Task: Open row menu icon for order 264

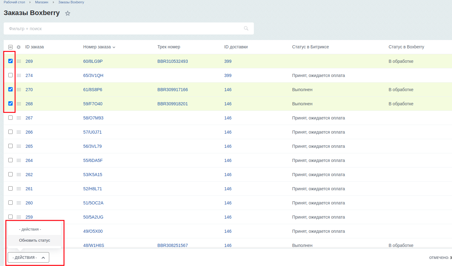Action: click(19, 160)
